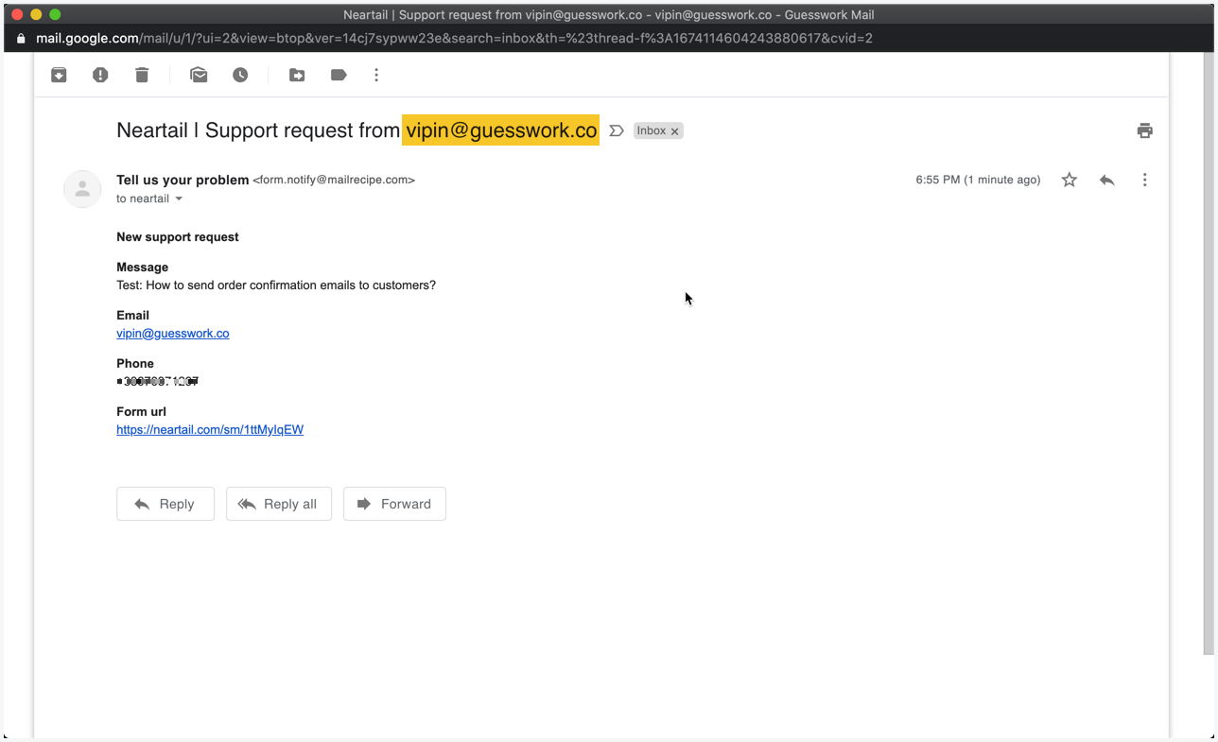The width and height of the screenshot is (1218, 742).
Task: Open the Move to folder icon
Action: (297, 75)
